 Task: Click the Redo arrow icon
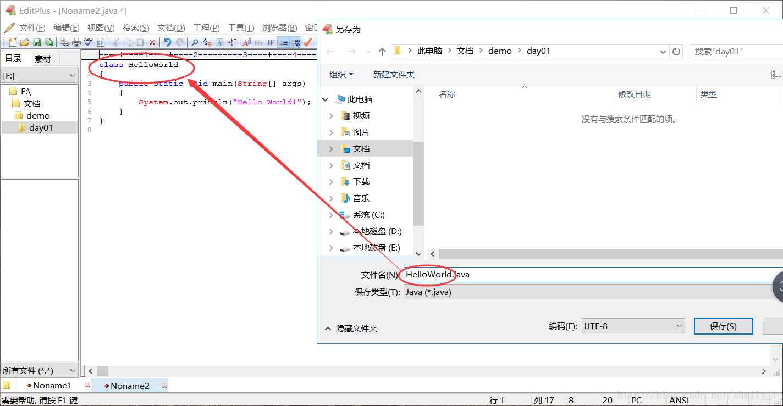tap(180, 42)
